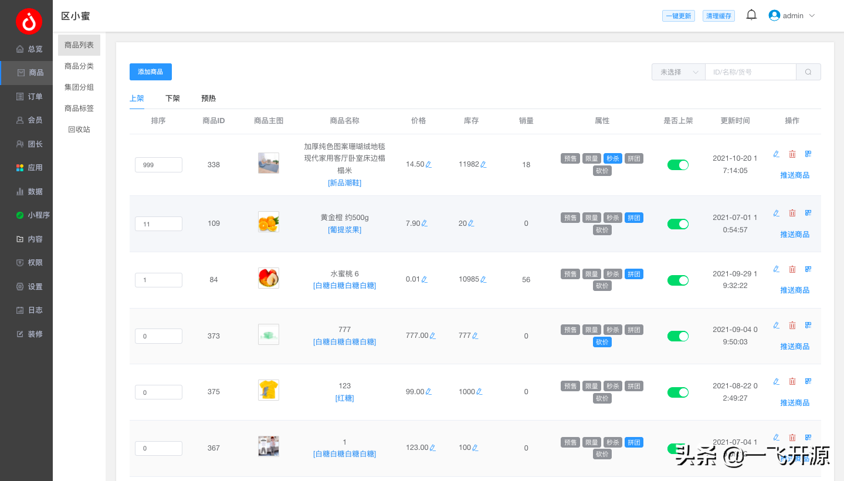
Task: Click the [新品潮鞋] category link
Action: pos(345,183)
